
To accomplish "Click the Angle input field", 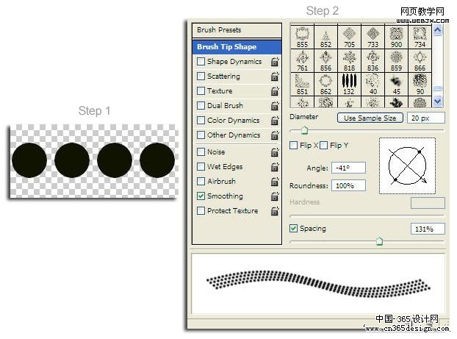I will [x=348, y=168].
